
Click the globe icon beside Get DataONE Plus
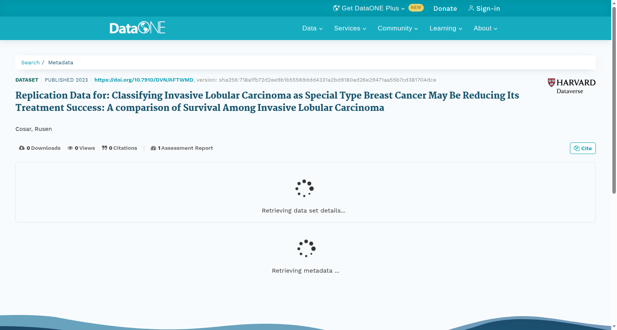(x=336, y=8)
